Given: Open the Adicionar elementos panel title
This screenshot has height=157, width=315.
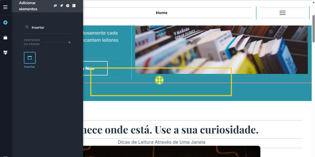Looking at the screenshot, I should click(x=28, y=6).
